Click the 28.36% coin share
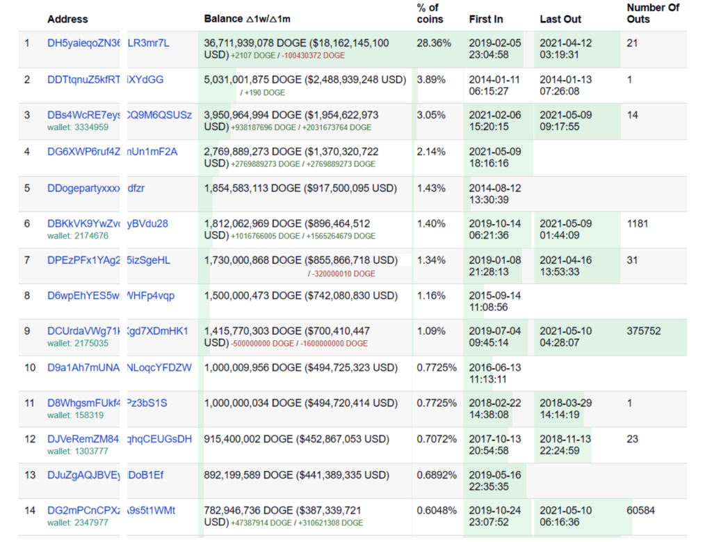Image resolution: width=712 pixels, height=542 pixels. click(434, 43)
